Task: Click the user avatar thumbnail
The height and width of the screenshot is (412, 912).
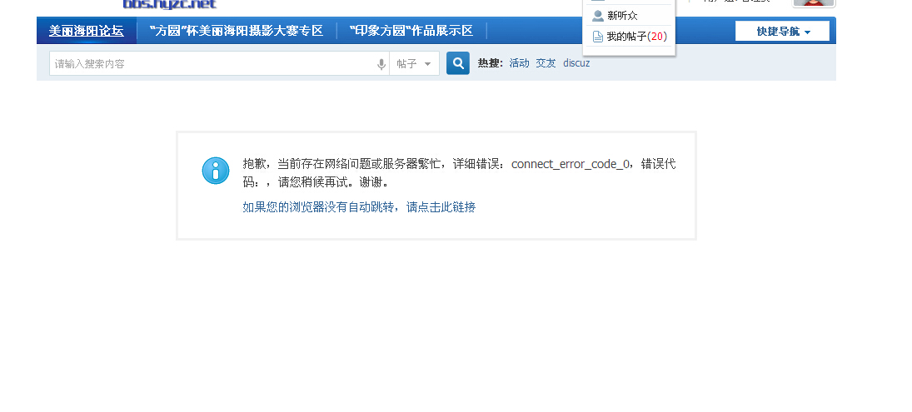Action: (x=814, y=2)
